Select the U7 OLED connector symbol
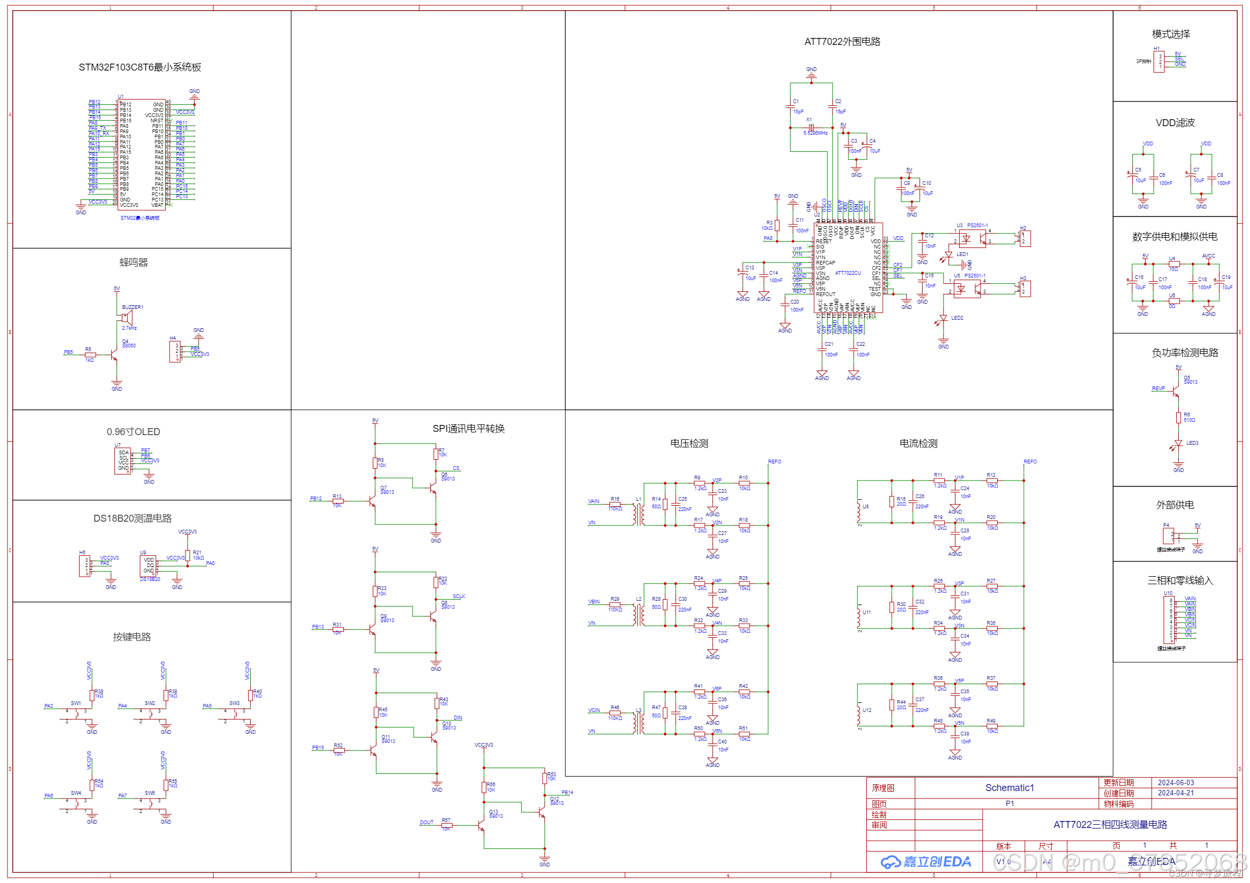Image resolution: width=1250 pixels, height=883 pixels. pos(122,461)
